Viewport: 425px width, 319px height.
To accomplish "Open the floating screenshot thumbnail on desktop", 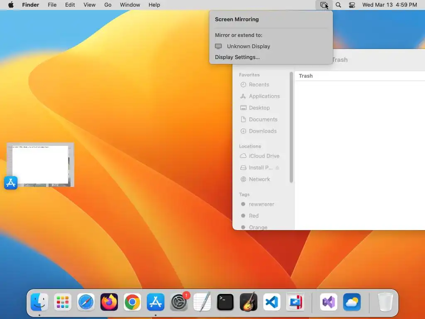I will (x=40, y=165).
